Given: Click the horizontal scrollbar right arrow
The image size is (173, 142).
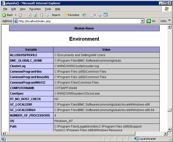Looking at the screenshot, I should tap(165, 134).
